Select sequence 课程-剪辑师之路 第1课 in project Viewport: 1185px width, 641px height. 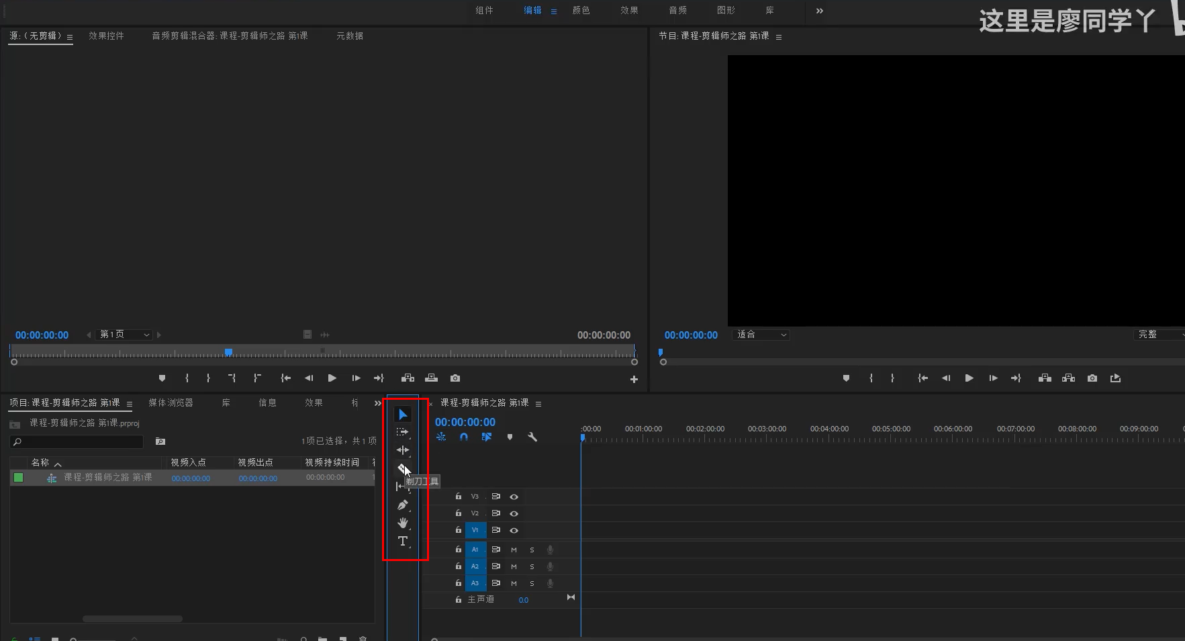pyautogui.click(x=107, y=477)
